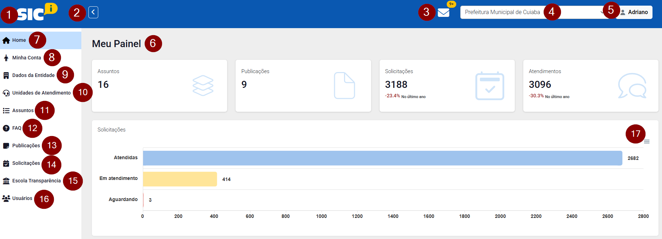Open Usuários in sidebar
Viewport: 662px width, 239px height.
22,198
